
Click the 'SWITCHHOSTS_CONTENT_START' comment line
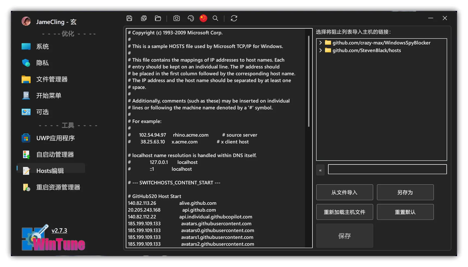click(x=174, y=182)
